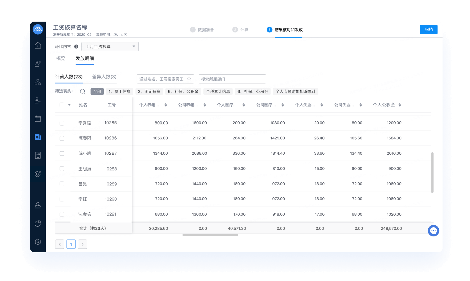Check the row for 李秀瑶
The image size is (470, 281).
point(62,123)
